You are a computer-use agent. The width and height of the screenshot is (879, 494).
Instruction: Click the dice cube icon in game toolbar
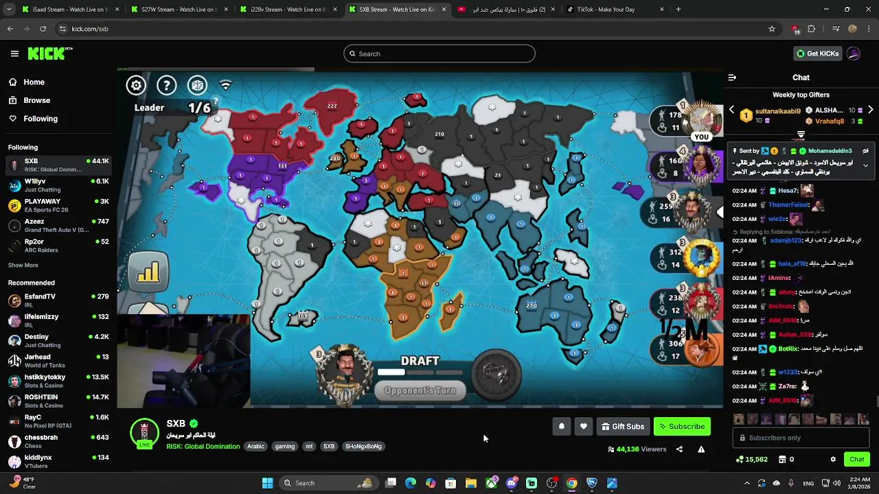pyautogui.click(x=197, y=85)
